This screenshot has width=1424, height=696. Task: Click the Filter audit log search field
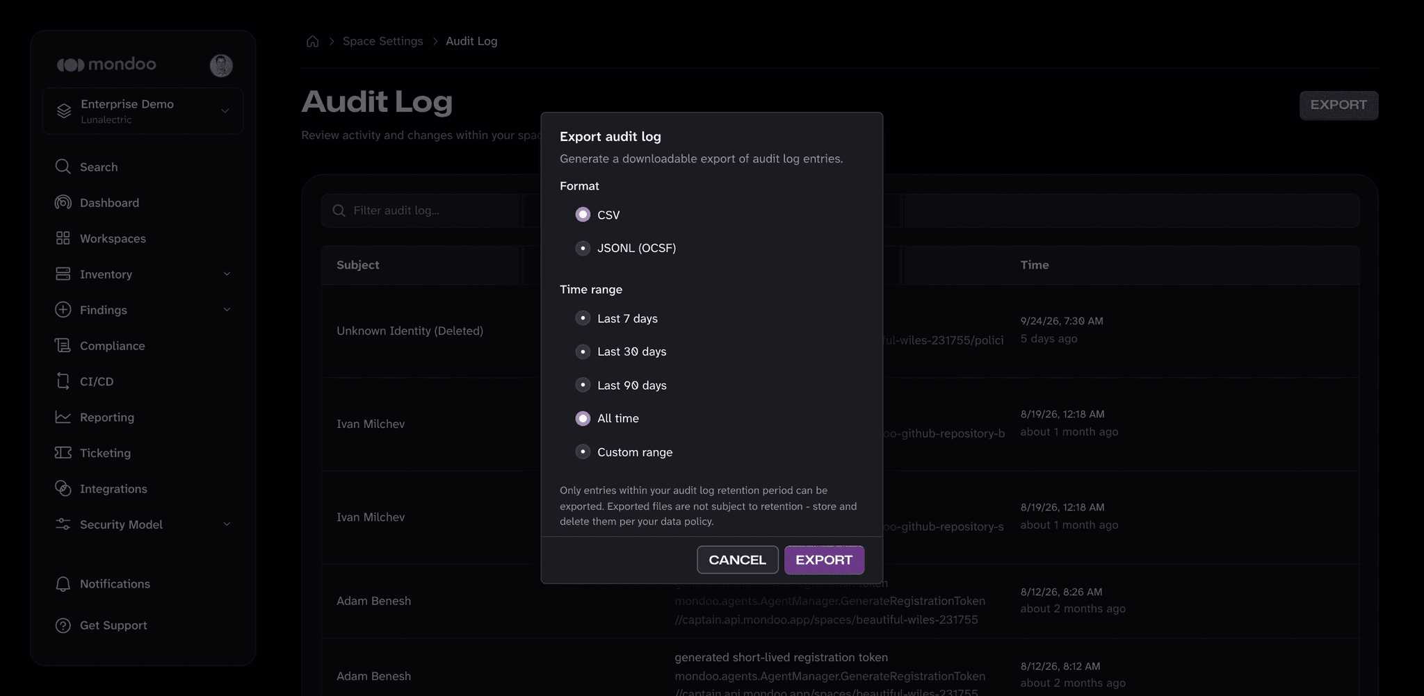tap(840, 210)
